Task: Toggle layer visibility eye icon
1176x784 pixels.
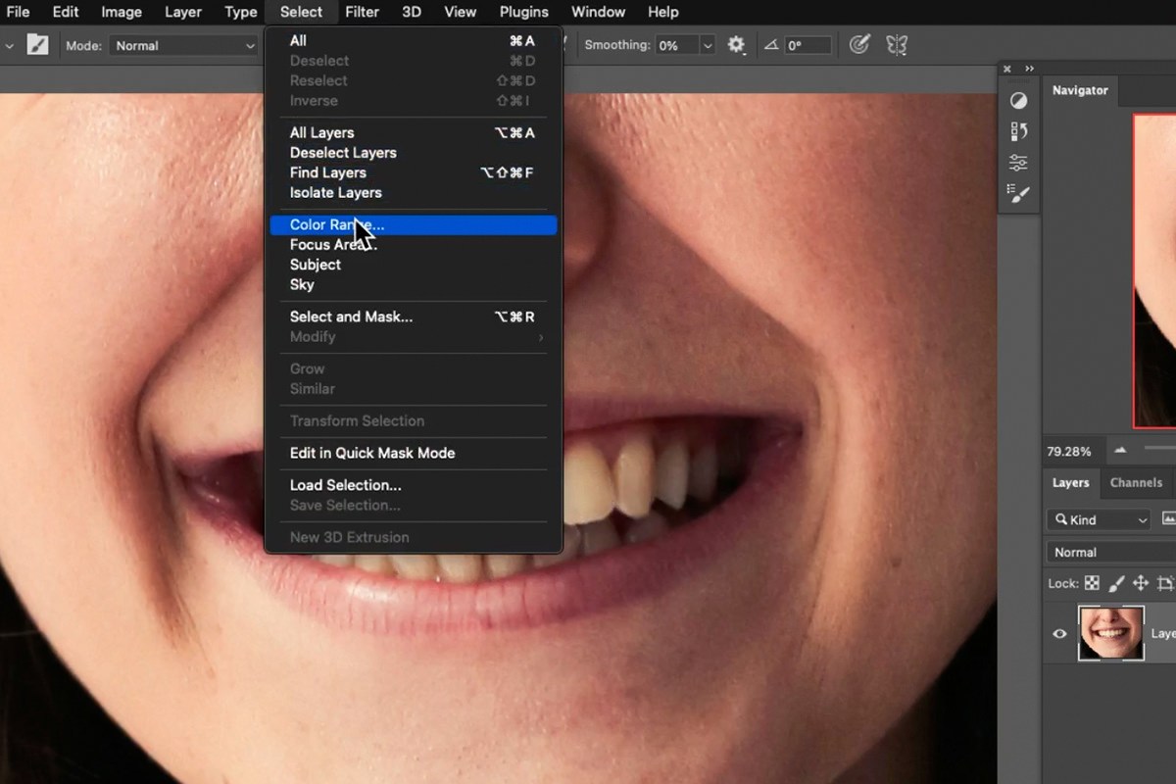Action: click(x=1059, y=633)
